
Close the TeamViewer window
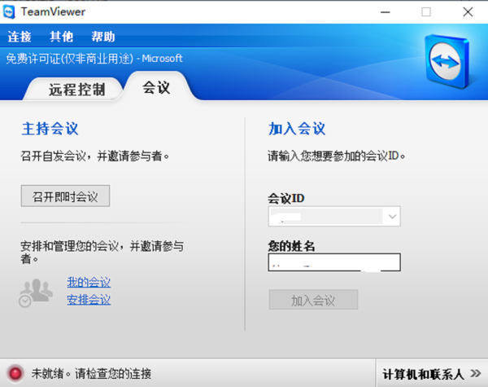(x=468, y=12)
